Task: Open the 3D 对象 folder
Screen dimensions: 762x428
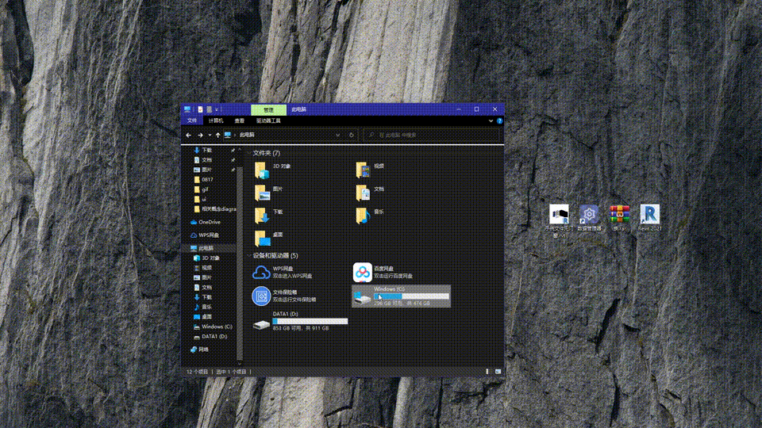Action: (262, 169)
